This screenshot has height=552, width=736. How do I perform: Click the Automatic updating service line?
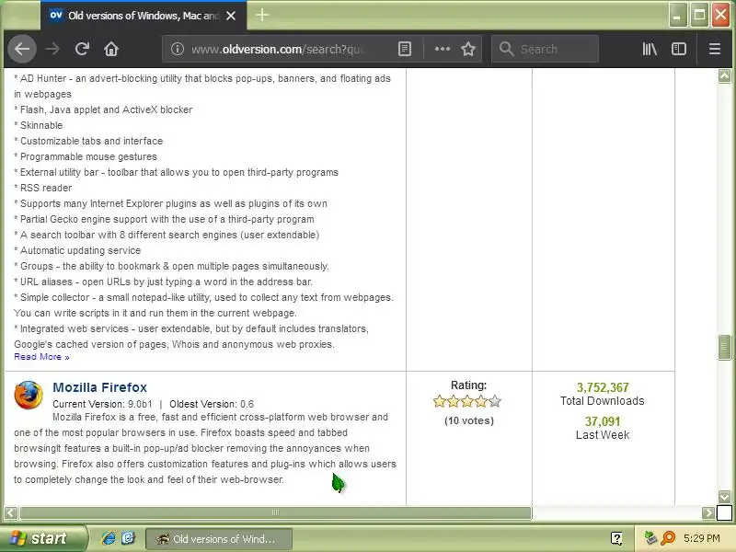coord(77,250)
